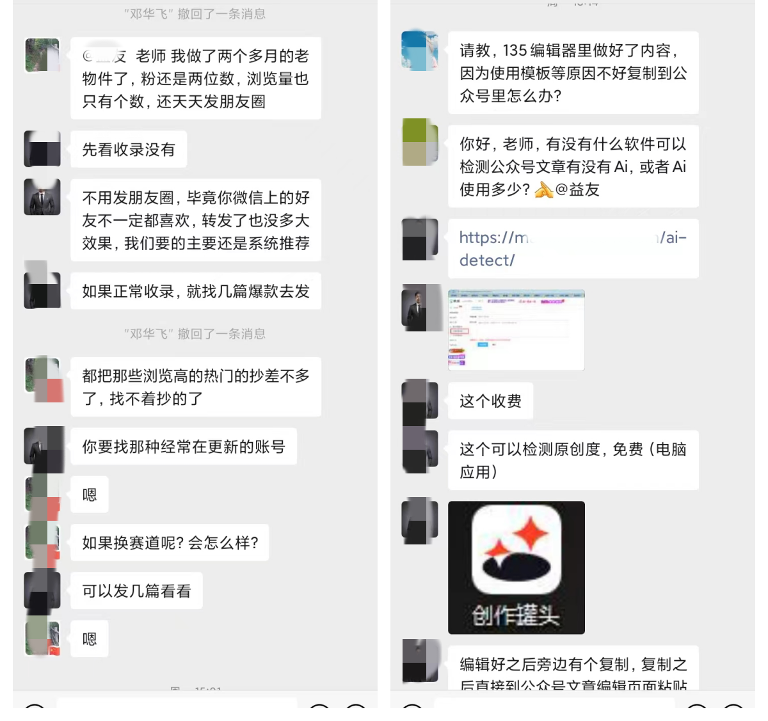Select message '如果正常收录，就找几篇爆款去发'
This screenshot has width=768, height=721.
tap(196, 291)
